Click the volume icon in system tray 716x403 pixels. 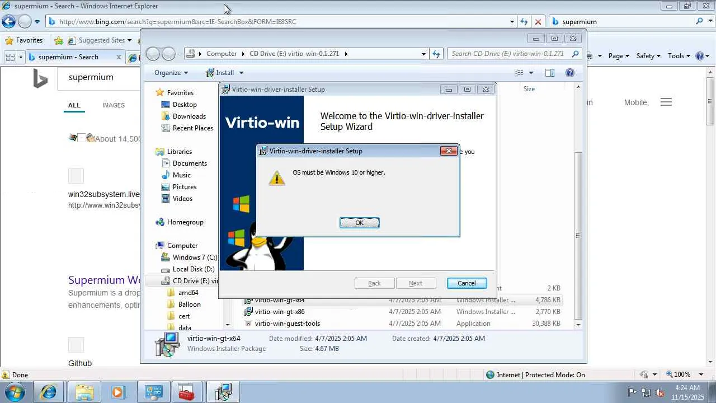point(660,392)
